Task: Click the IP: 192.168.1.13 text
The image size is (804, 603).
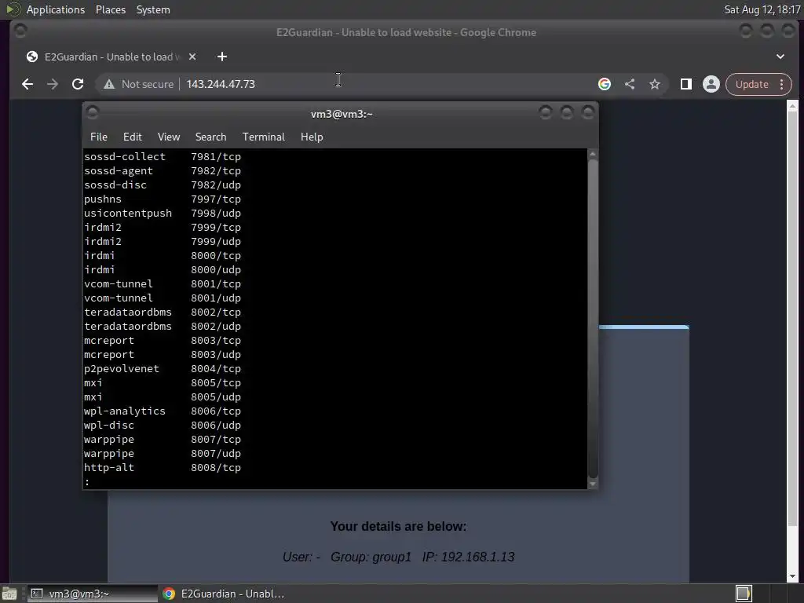Action: pos(468,557)
